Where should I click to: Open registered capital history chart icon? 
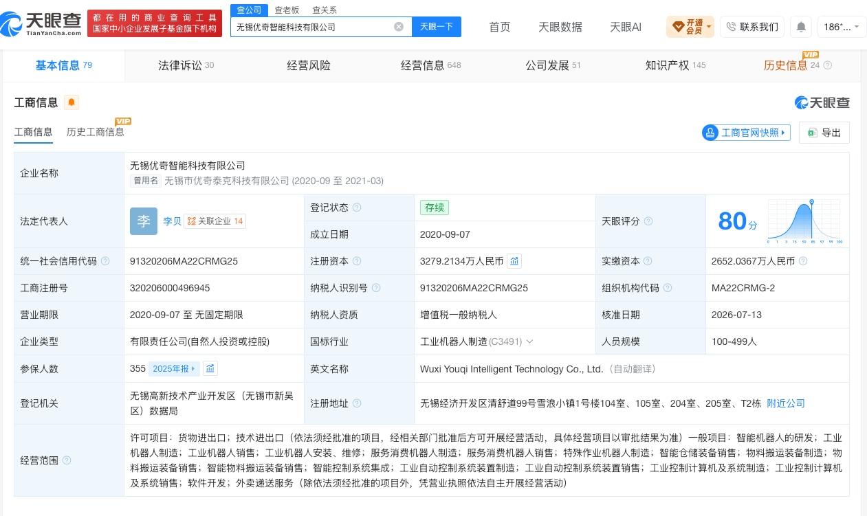(514, 261)
